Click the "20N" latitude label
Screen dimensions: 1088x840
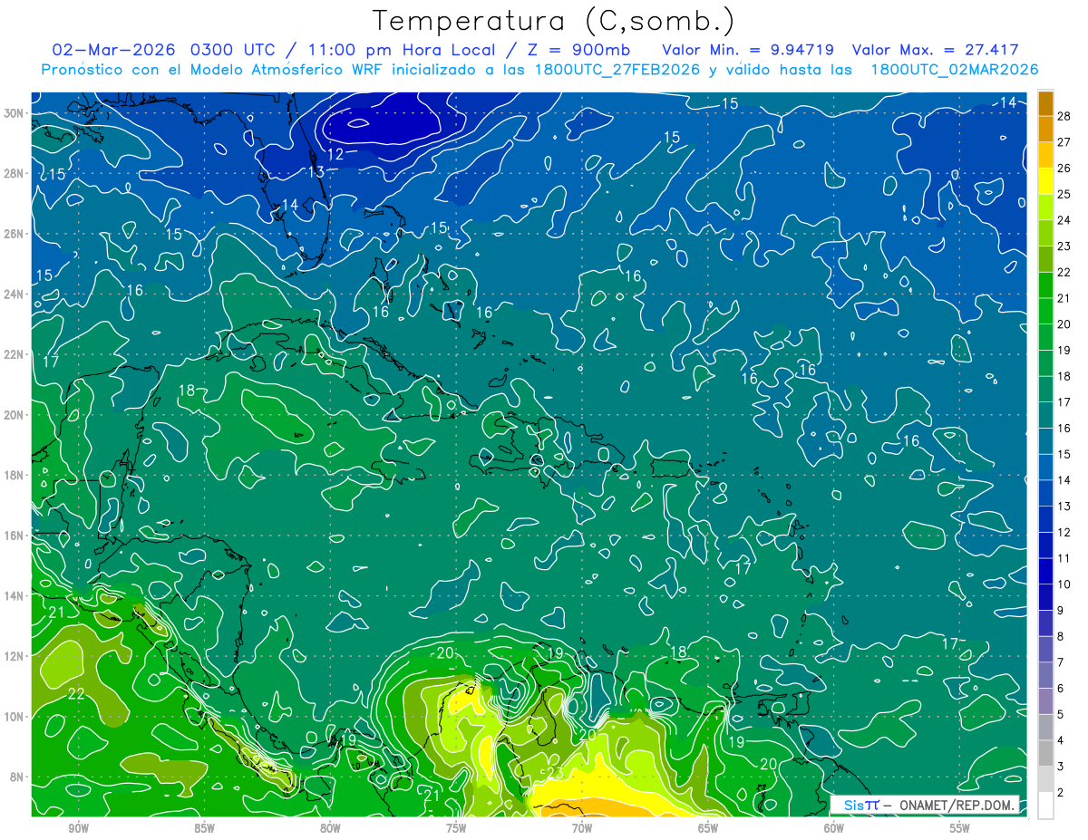click(15, 415)
